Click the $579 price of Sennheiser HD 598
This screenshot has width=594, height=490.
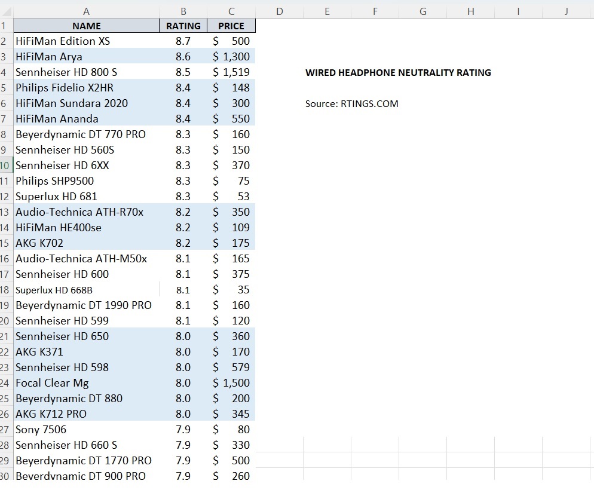tap(231, 367)
